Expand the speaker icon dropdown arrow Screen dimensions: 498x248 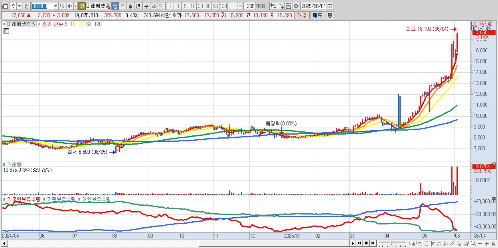tap(75, 6)
